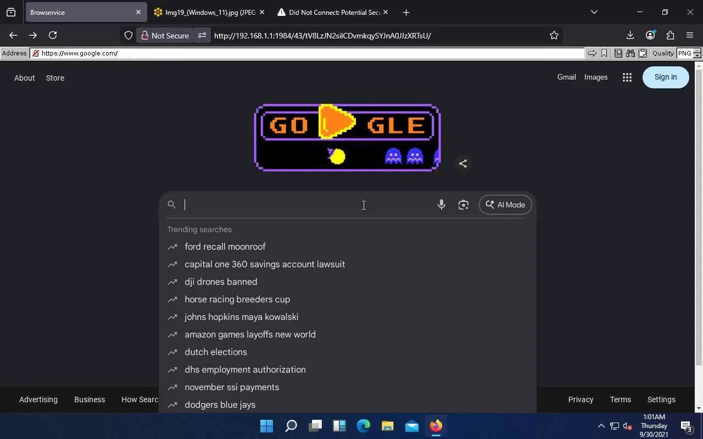Open Windows taskbar search

click(291, 426)
